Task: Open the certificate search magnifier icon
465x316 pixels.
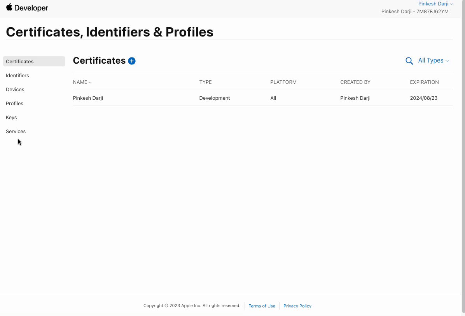Action: [409, 61]
